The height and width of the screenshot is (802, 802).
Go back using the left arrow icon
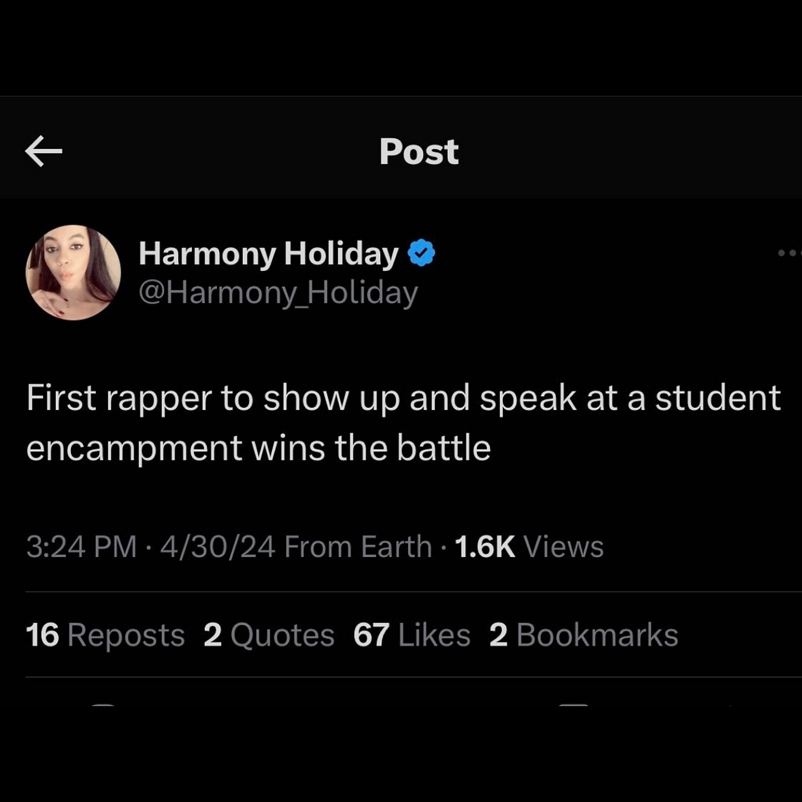pos(44,151)
